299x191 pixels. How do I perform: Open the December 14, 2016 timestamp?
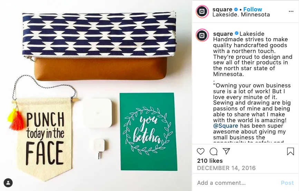coord(226,168)
